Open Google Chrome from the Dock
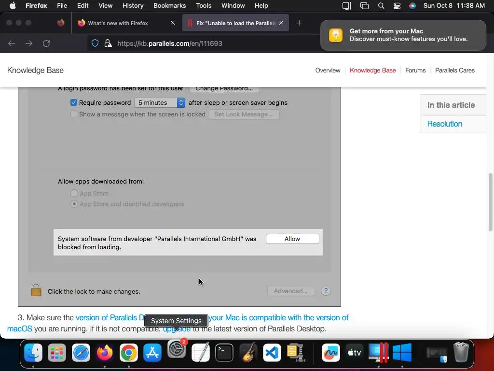 click(128, 352)
